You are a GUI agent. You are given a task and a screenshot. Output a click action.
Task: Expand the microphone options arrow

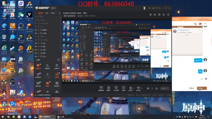click(134, 88)
